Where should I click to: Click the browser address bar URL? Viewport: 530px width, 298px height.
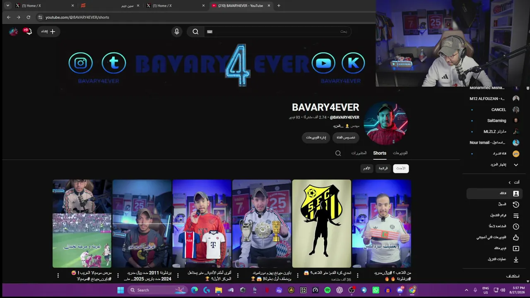77,17
